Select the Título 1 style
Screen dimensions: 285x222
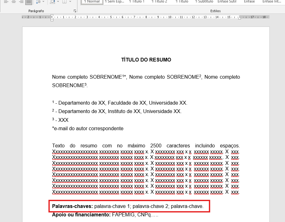coord(137,2)
